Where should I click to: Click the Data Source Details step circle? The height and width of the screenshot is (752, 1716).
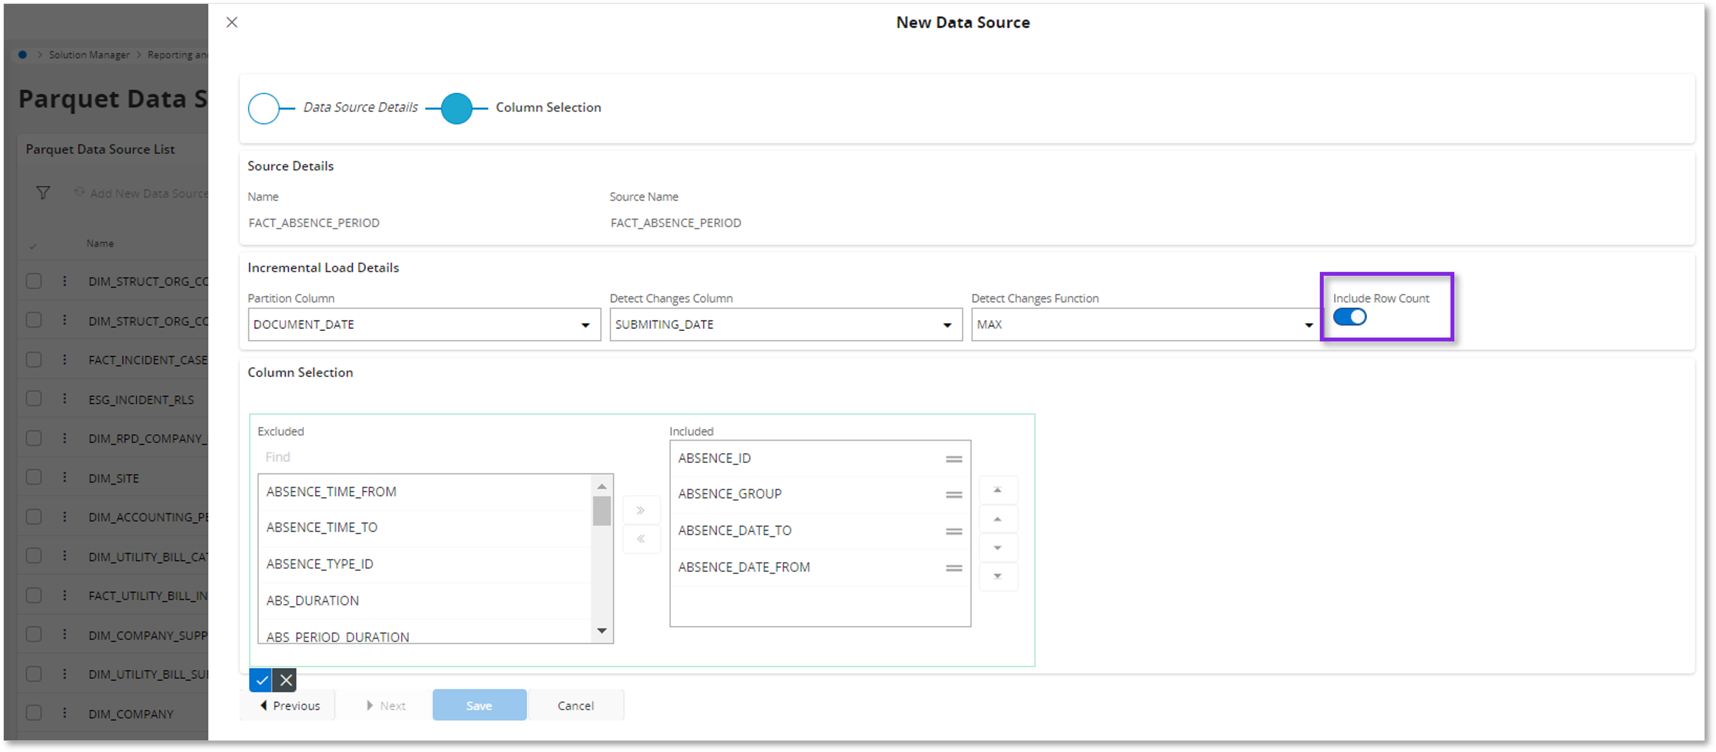tap(264, 109)
